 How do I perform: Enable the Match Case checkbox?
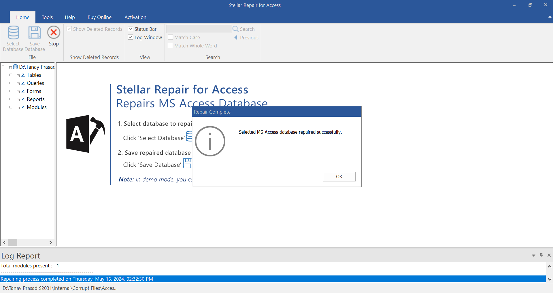pyautogui.click(x=170, y=37)
